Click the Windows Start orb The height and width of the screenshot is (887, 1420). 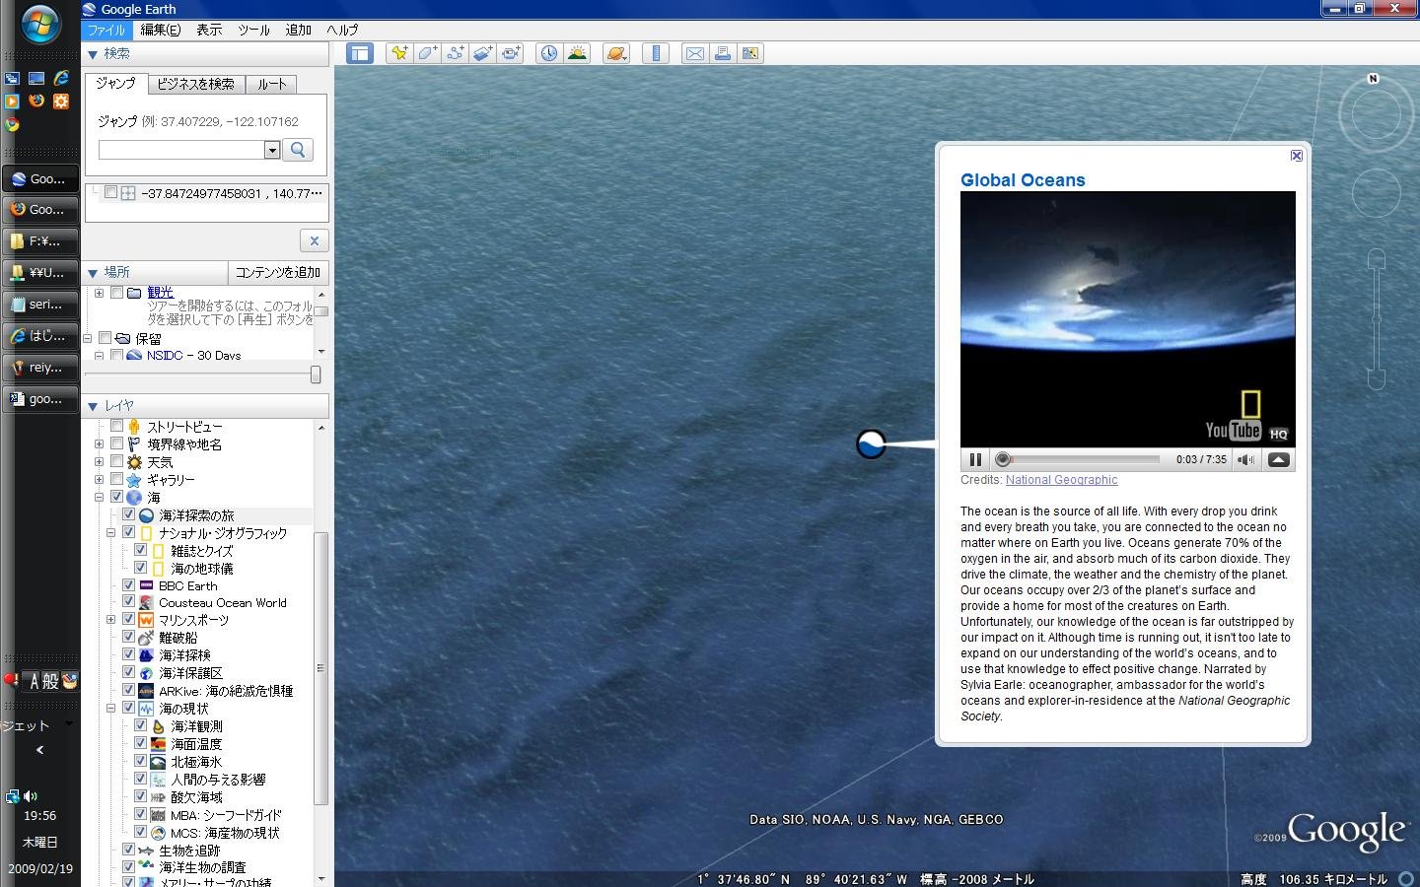click(40, 25)
